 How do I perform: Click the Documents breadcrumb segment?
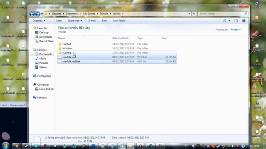pos(72,14)
